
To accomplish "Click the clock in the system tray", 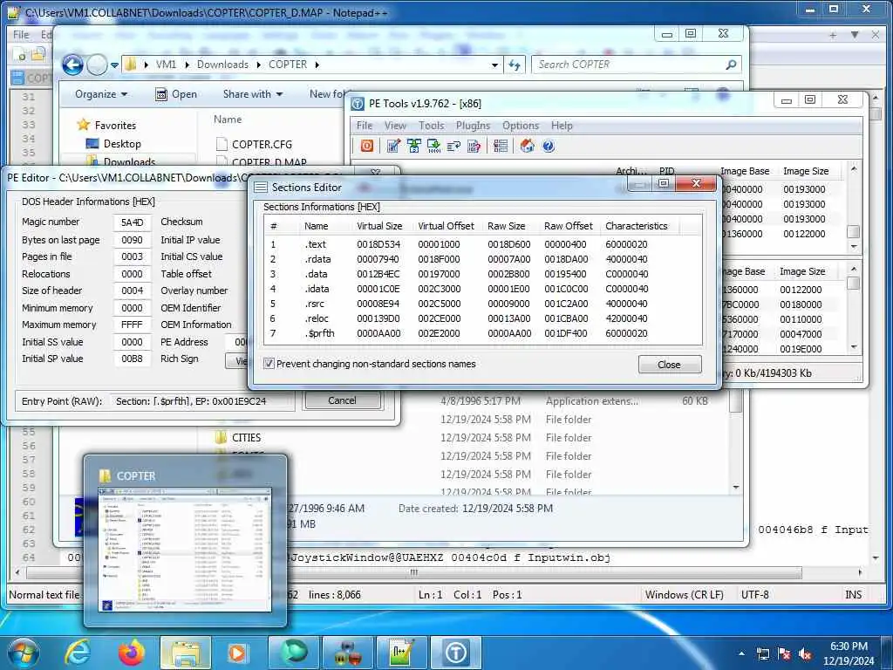I will click(849, 653).
